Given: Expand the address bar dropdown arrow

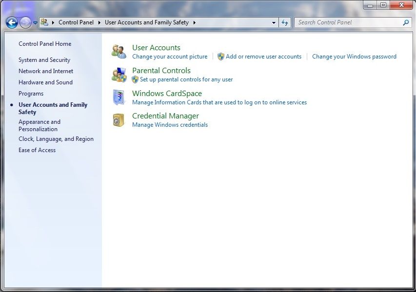Looking at the screenshot, I should pyautogui.click(x=273, y=22).
